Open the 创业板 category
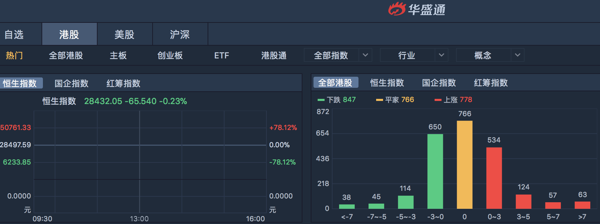This screenshot has height=224, width=600. (170, 56)
